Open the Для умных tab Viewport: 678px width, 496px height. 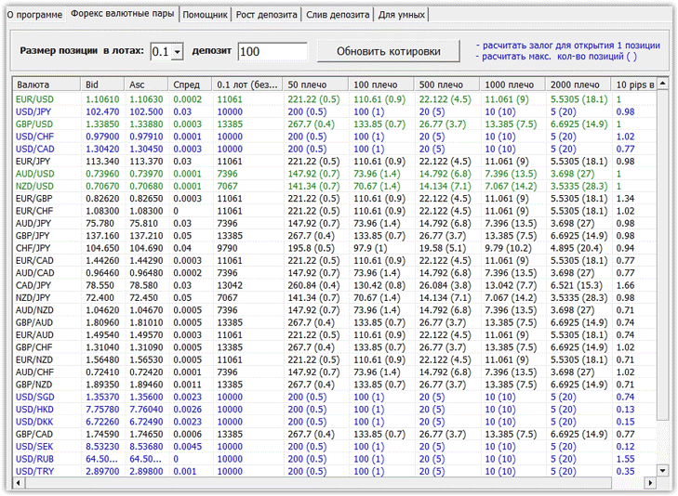pyautogui.click(x=400, y=15)
